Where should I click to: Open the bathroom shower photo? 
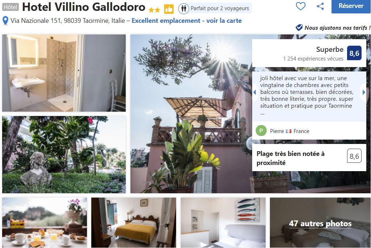[64, 73]
